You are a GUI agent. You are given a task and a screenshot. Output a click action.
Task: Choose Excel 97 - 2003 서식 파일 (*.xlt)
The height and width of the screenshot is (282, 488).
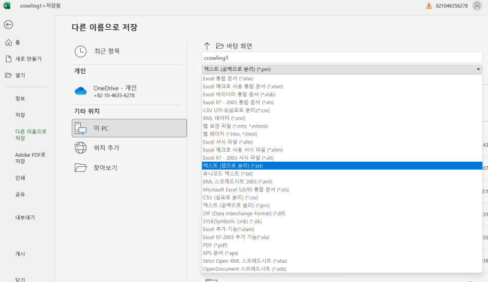tap(342, 158)
